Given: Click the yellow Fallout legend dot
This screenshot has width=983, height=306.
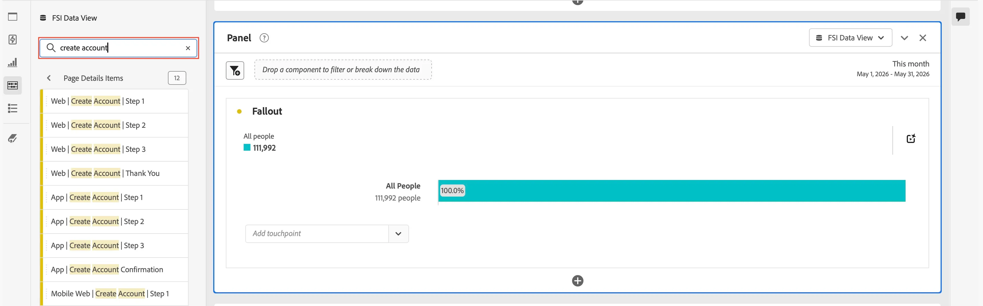Looking at the screenshot, I should pos(239,111).
